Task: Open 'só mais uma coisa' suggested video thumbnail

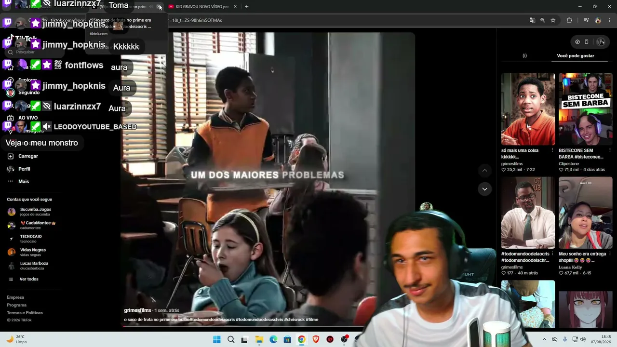Action: [x=528, y=109]
